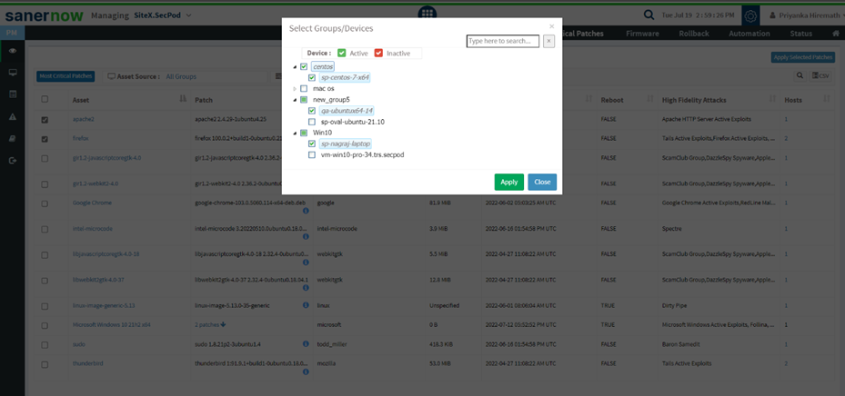Open the SiteX.SecPod account dropdown
Image resolution: width=845 pixels, height=396 pixels.
coord(163,15)
